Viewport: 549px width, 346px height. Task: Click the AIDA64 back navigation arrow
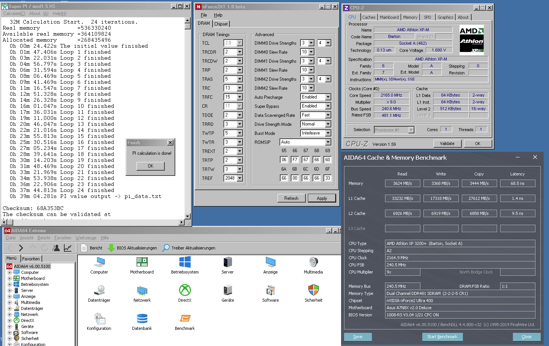[x=10, y=248]
